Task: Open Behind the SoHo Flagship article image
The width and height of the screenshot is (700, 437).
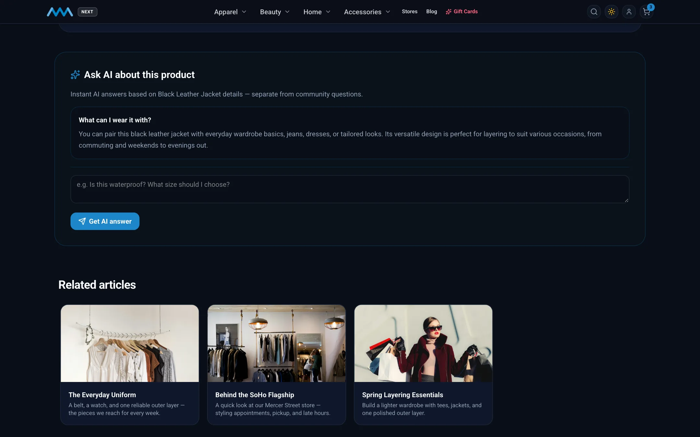Action: tap(276, 343)
